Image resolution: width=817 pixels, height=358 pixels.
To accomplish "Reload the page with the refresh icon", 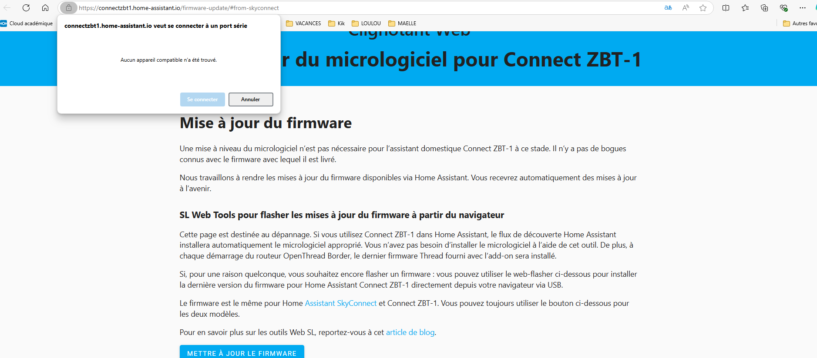I will 26,8.
